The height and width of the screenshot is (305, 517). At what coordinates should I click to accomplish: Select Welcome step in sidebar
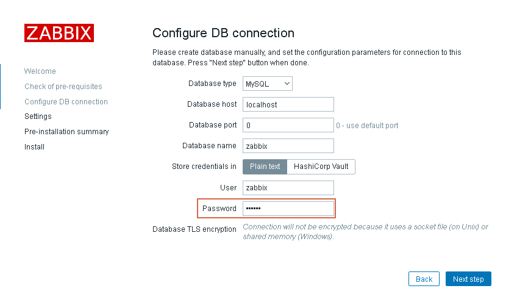click(40, 71)
